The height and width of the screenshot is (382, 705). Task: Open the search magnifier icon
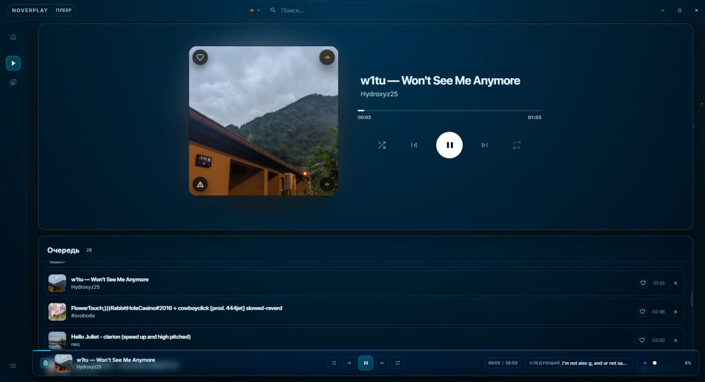tap(272, 10)
